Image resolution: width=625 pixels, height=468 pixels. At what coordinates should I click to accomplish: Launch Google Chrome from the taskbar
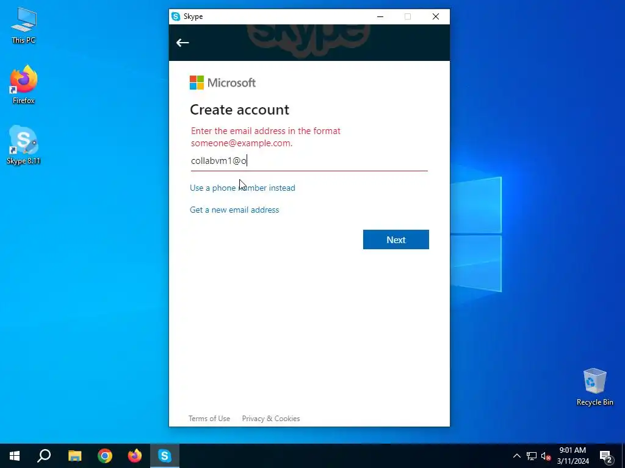pos(105,456)
